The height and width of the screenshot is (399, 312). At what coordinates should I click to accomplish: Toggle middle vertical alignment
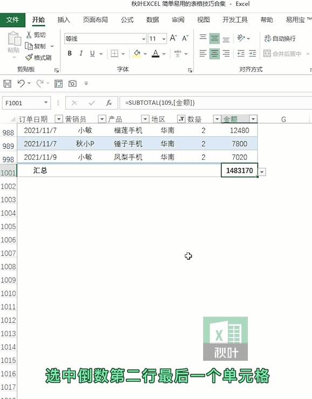214,38
